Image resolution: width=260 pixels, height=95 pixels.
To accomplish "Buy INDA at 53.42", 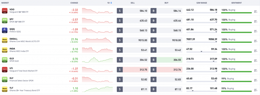I will [x=166, y=50].
